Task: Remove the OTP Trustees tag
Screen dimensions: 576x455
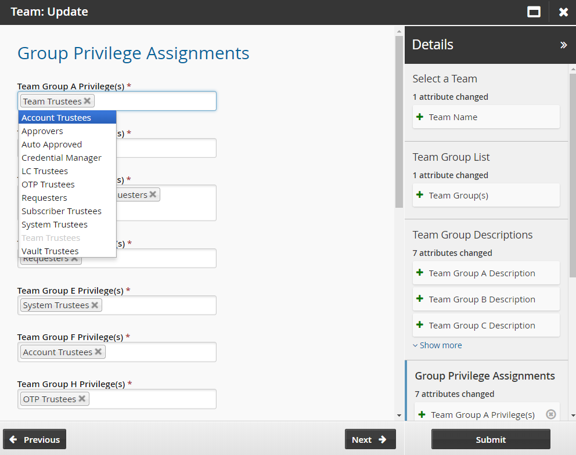Action: click(x=82, y=399)
